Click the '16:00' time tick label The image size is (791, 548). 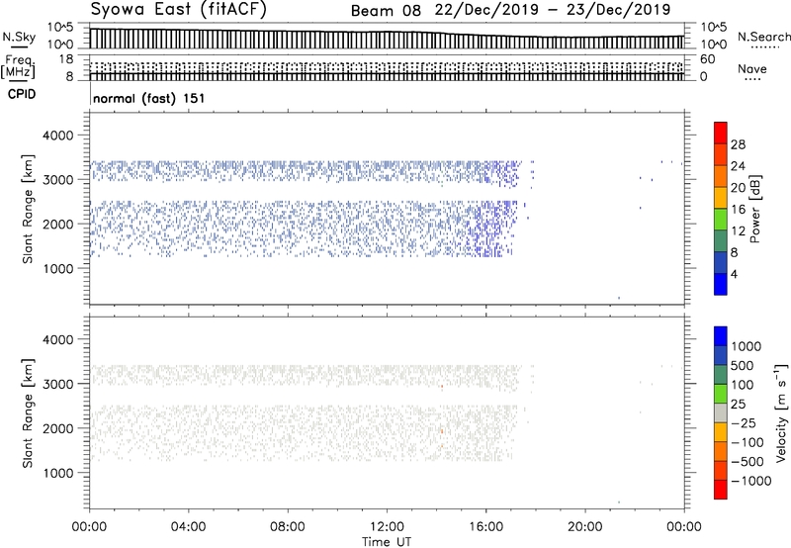point(485,527)
